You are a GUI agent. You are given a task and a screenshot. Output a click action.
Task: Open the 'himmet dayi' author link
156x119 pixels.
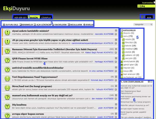[x=97, y=80]
